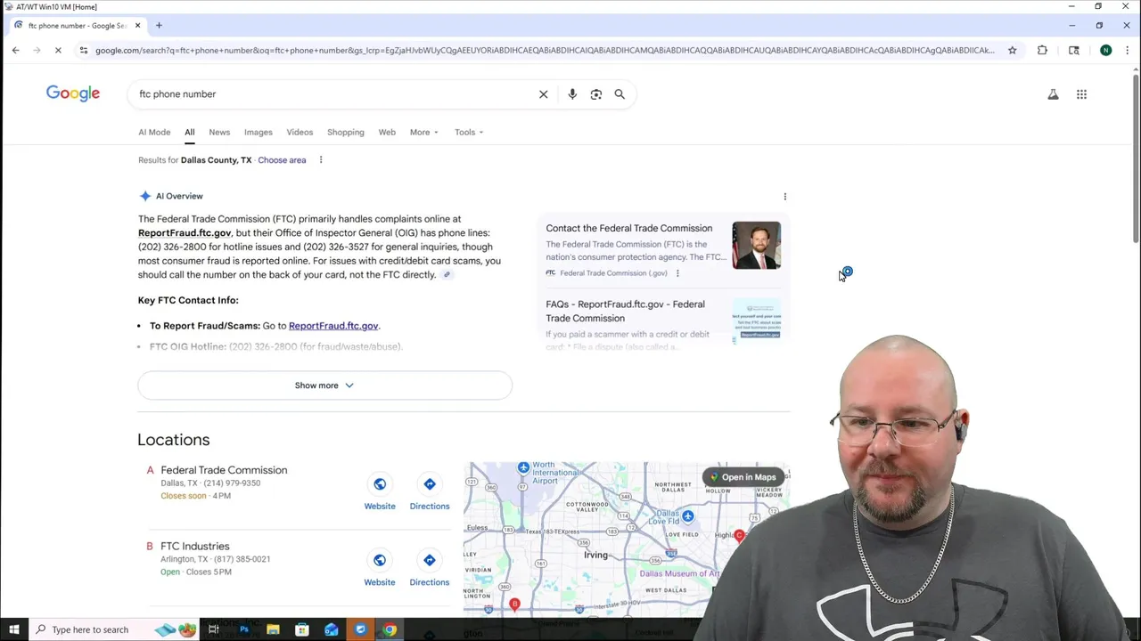This screenshot has width=1141, height=641.
Task: Open Website icon for Federal Trade Commission
Action: (380, 484)
